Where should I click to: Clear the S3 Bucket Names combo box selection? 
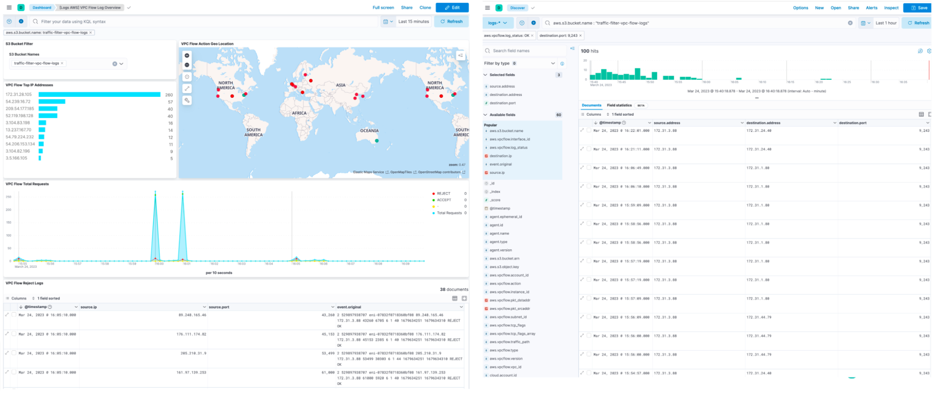114,64
